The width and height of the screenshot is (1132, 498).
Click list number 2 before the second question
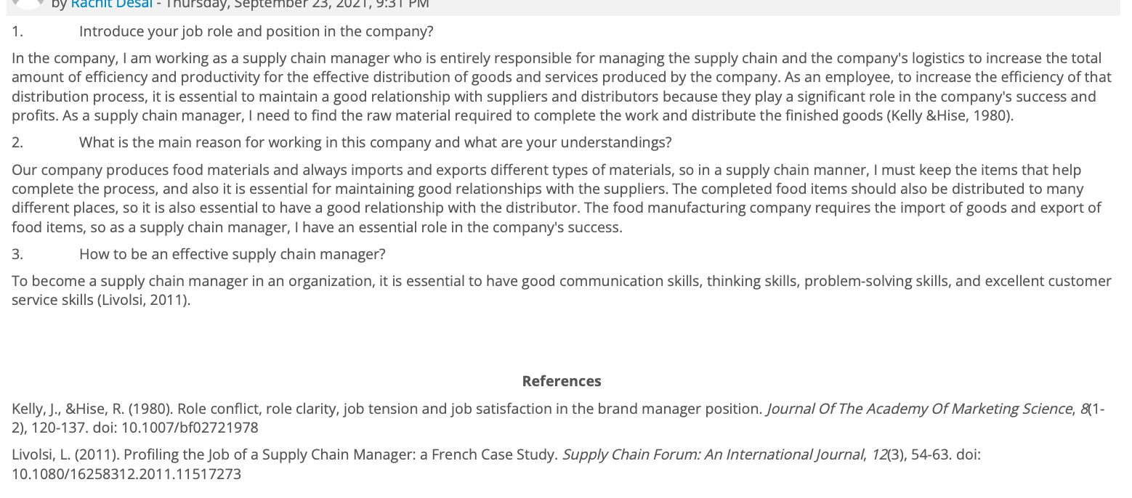(17, 142)
